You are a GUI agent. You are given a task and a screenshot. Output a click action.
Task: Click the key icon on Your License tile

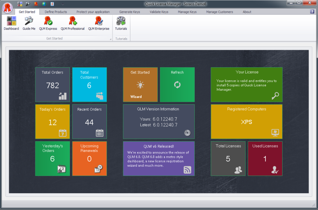(275, 96)
